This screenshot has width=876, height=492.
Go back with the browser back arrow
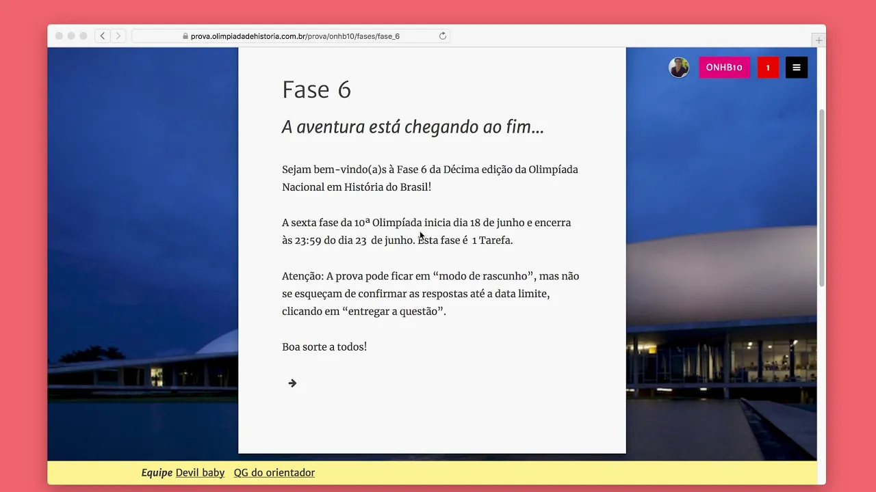[103, 36]
